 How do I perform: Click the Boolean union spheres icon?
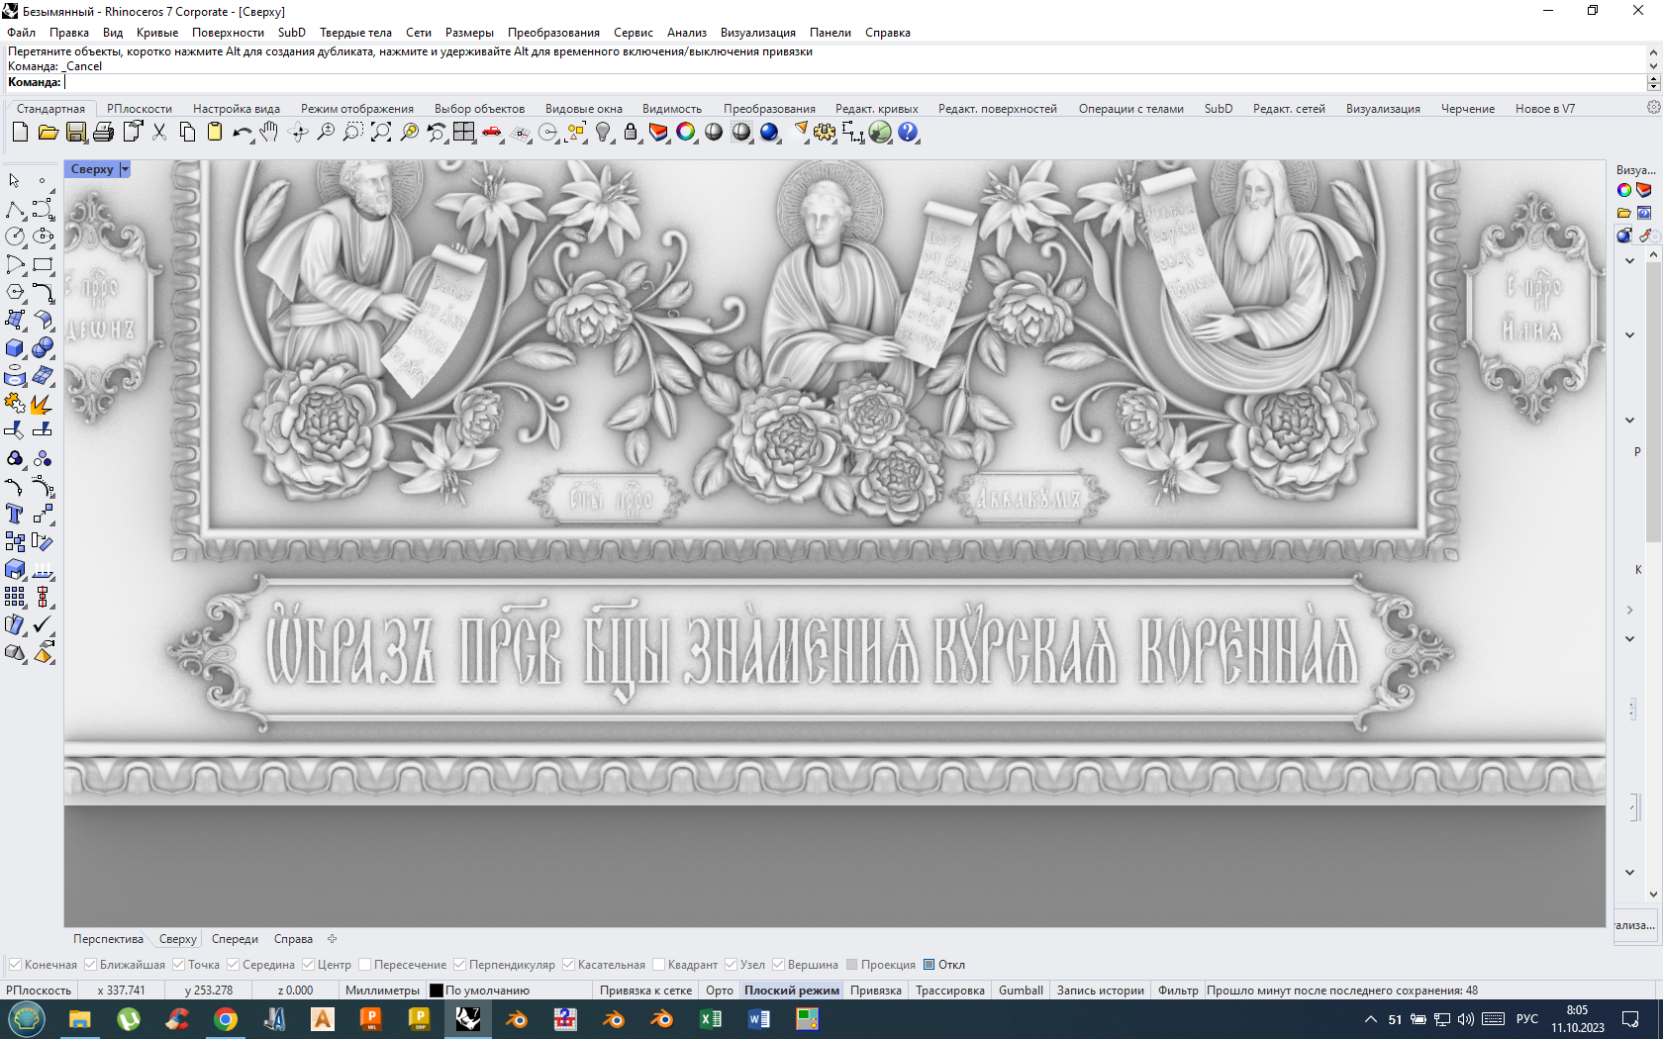[x=43, y=348]
